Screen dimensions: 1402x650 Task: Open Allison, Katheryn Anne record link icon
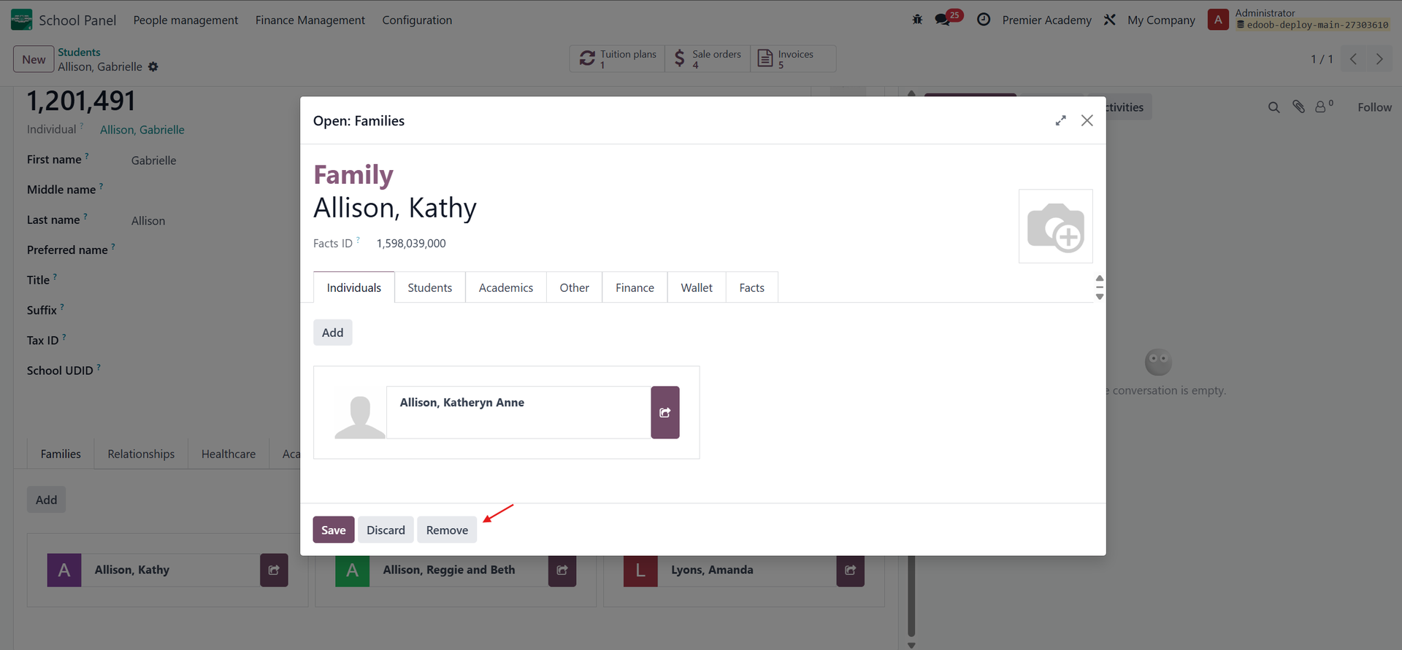coord(664,412)
